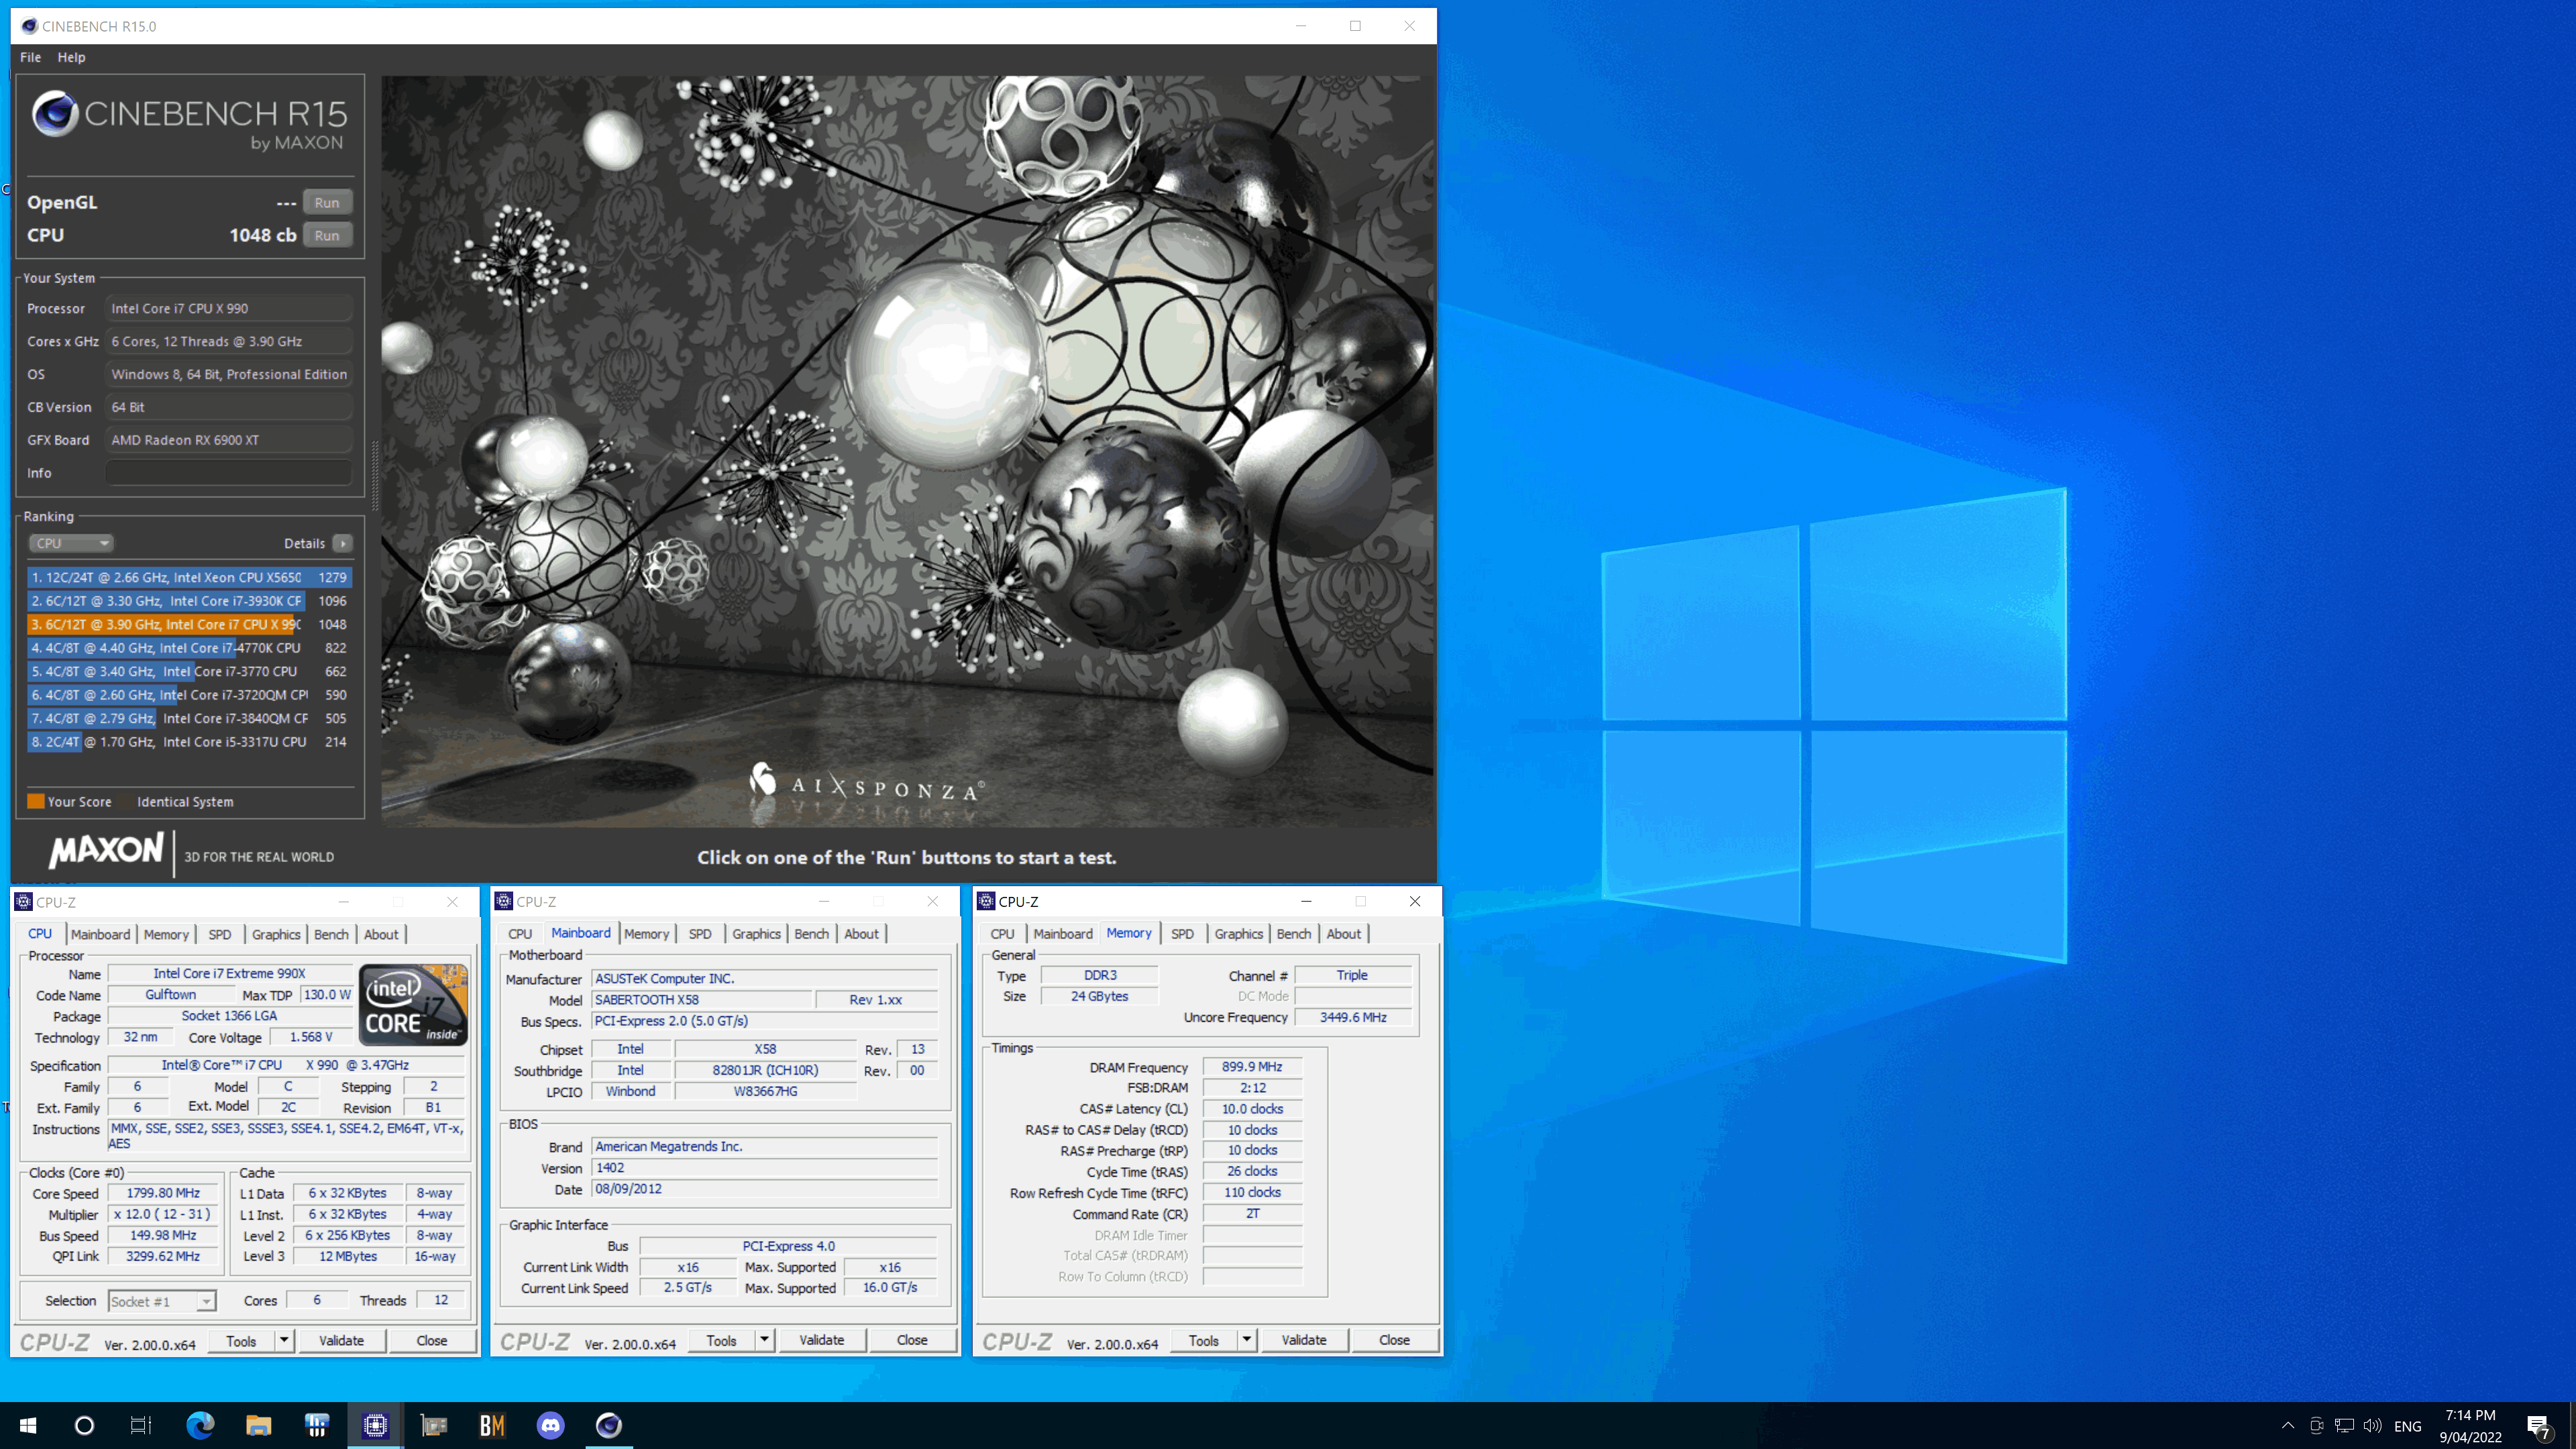Click Close button in middle CPU-Z window
The height and width of the screenshot is (1449, 2576).
point(912,1340)
